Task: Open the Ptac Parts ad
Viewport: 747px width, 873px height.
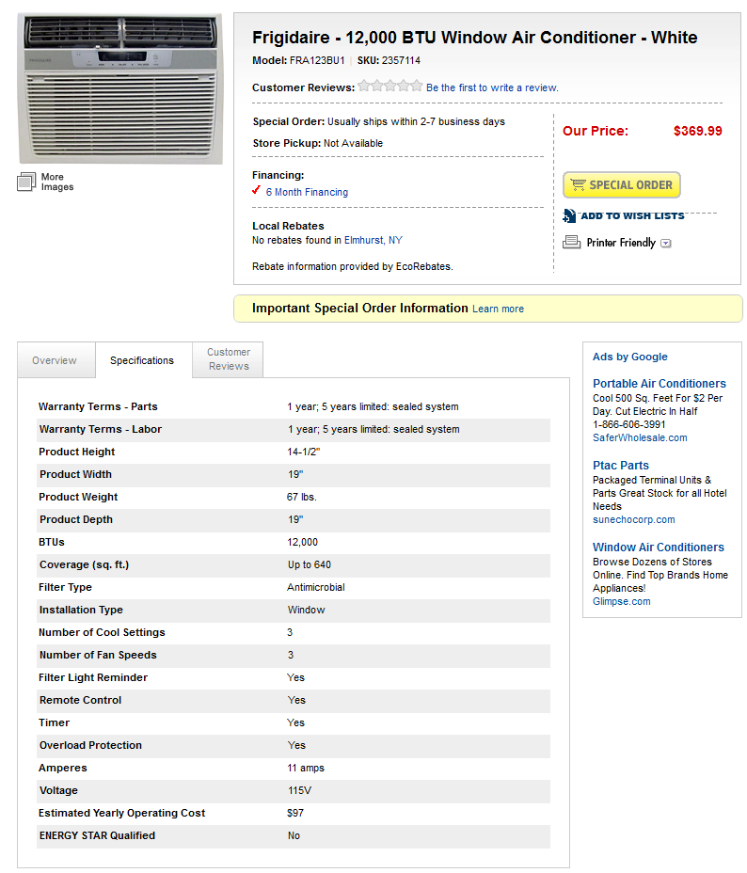Action: [x=621, y=466]
